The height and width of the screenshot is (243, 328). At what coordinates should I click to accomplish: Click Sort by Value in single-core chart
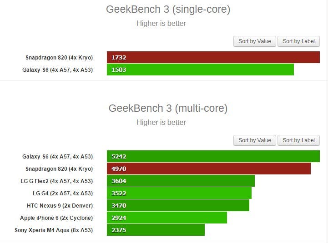255,41
